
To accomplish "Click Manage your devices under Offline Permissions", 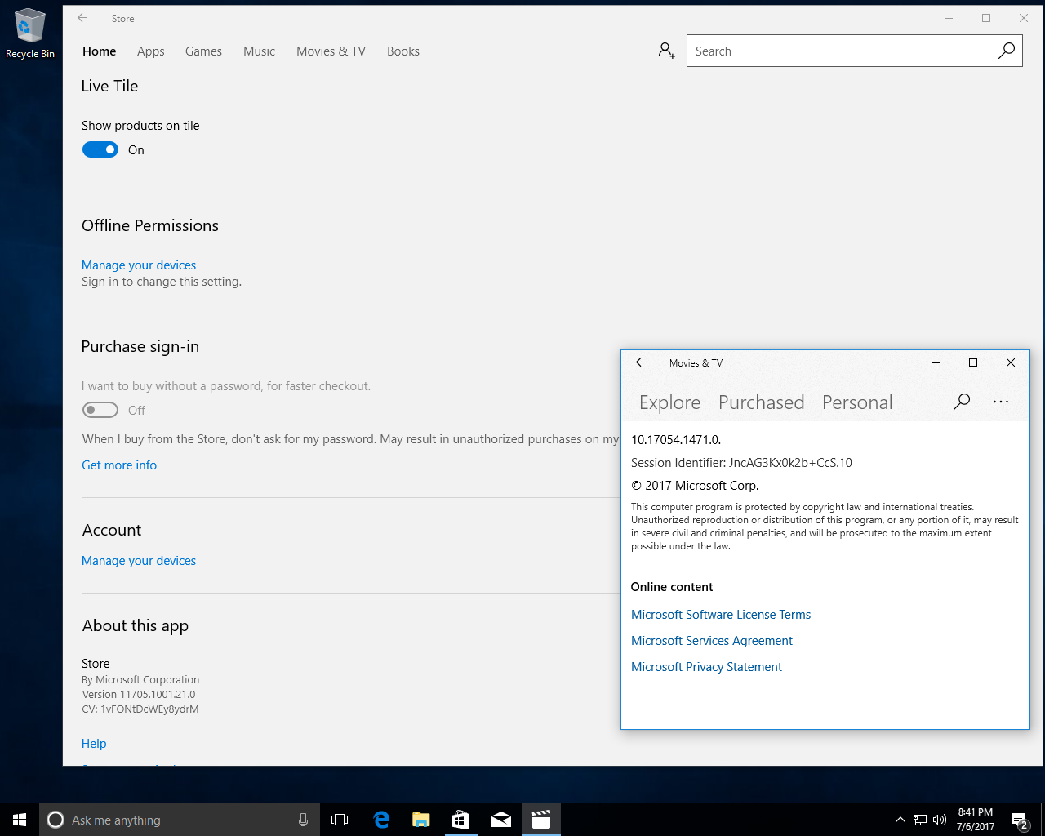I will click(139, 265).
